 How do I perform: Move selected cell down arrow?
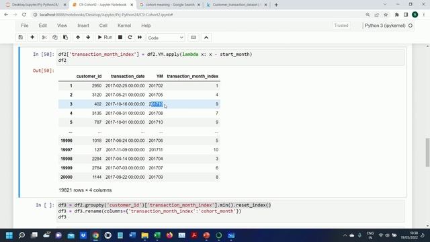pyautogui.click(x=88, y=38)
